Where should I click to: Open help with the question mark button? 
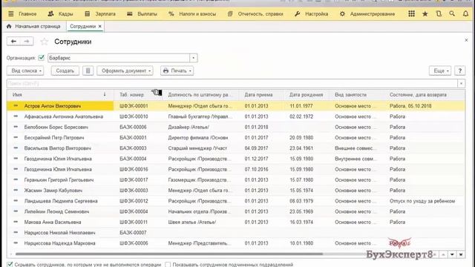pos(460,71)
